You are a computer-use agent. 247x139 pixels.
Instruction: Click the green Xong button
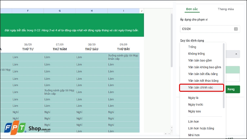[232, 89]
